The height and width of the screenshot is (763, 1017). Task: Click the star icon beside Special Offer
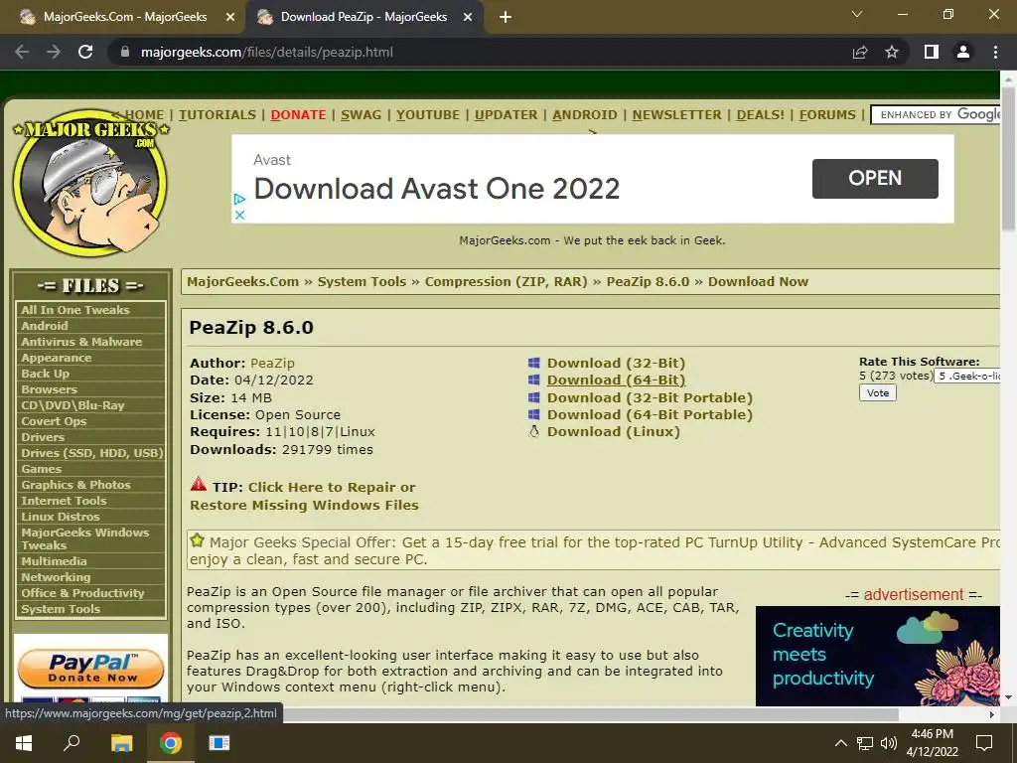pos(198,539)
